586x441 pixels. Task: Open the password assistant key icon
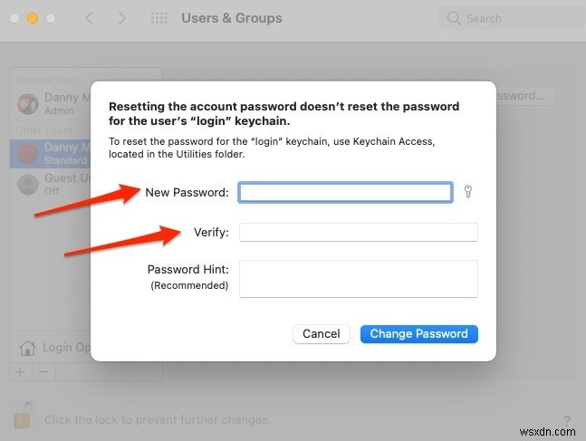click(x=468, y=192)
